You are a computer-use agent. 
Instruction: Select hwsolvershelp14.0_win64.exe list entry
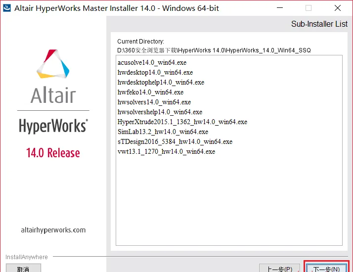pos(160,112)
